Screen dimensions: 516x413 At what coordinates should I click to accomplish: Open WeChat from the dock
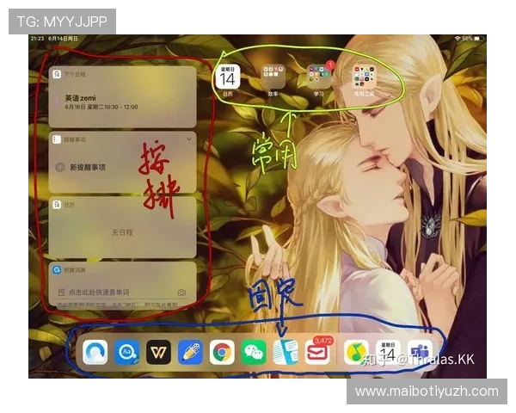pos(254,352)
